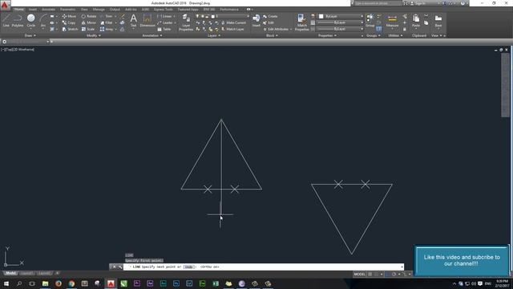513x289 pixels.
Task: Select the Dimension tool
Action: pyautogui.click(x=147, y=21)
